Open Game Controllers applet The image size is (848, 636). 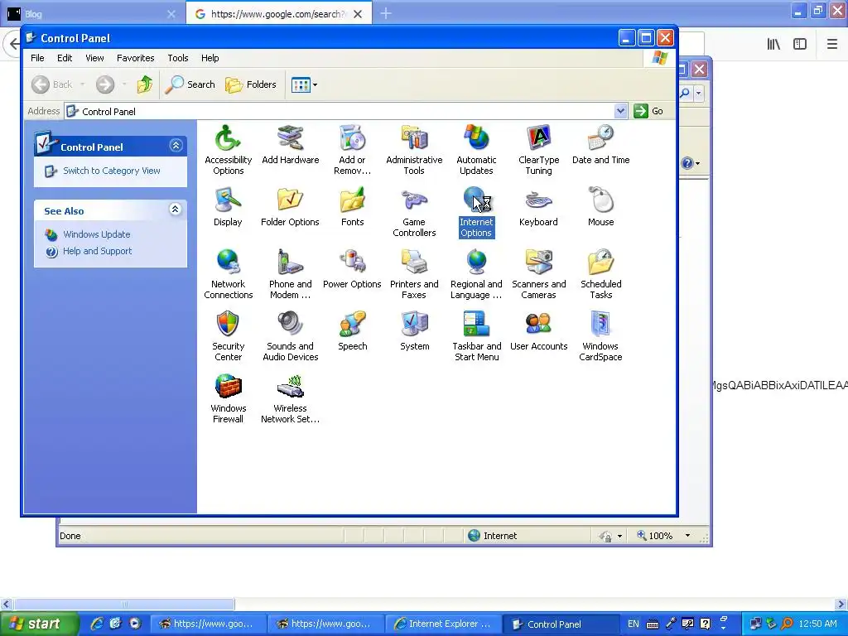coord(414,212)
